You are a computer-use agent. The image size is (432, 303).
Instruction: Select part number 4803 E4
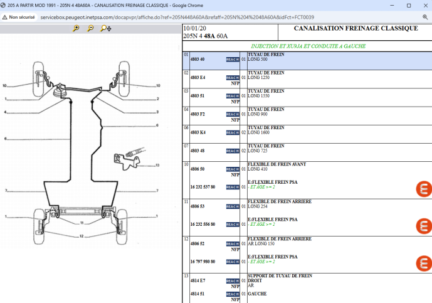click(x=198, y=78)
